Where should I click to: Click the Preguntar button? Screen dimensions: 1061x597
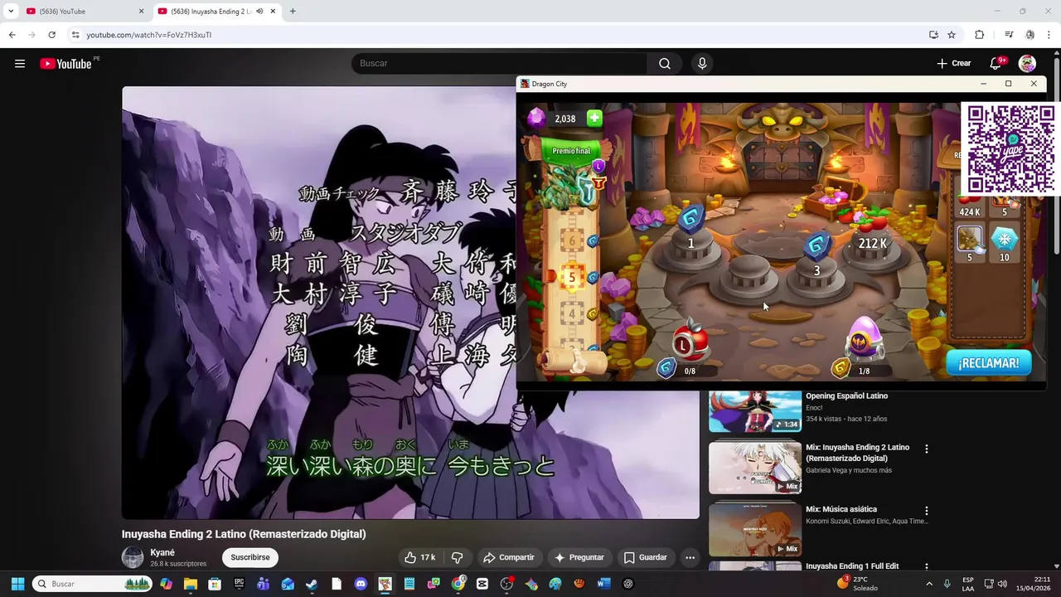[579, 557]
